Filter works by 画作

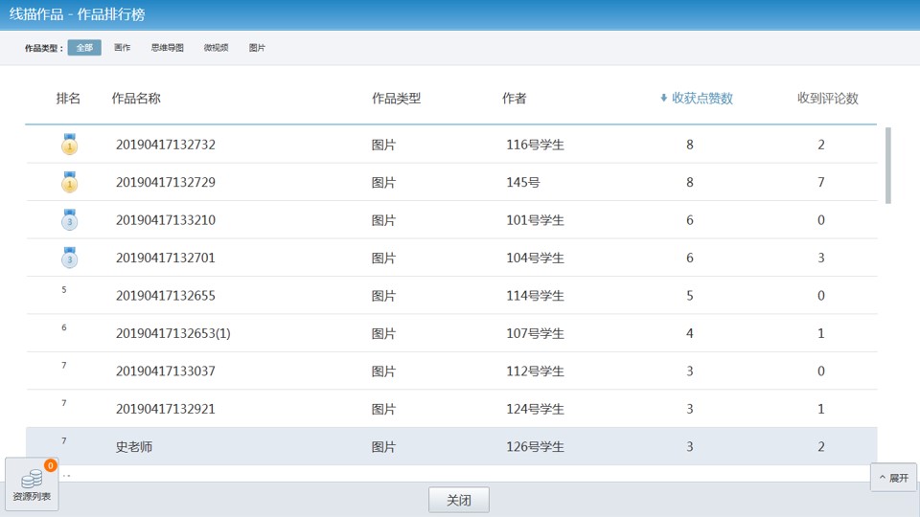click(x=122, y=48)
